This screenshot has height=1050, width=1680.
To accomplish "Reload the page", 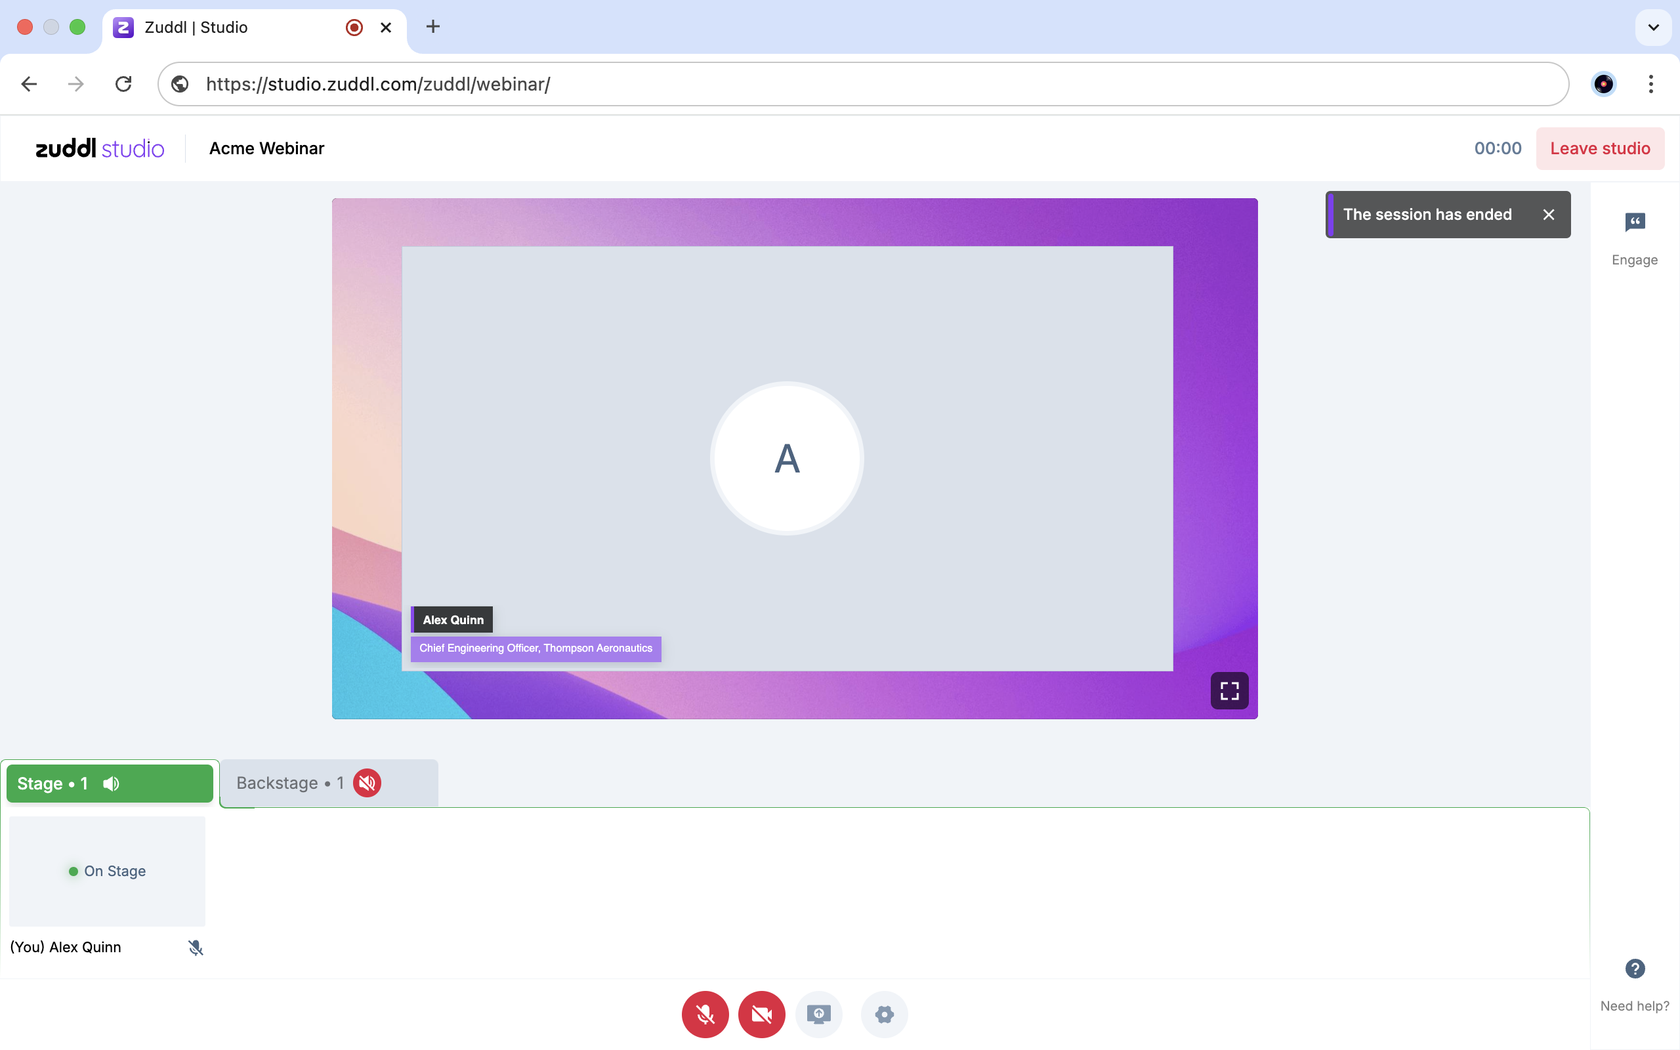I will (x=123, y=84).
